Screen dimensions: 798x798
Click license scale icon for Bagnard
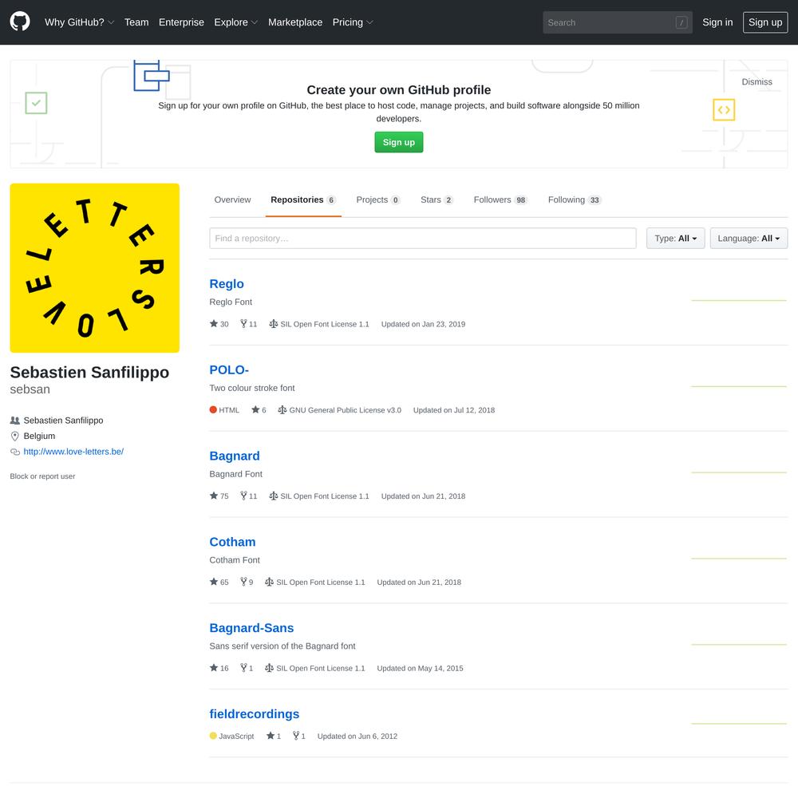click(x=273, y=496)
